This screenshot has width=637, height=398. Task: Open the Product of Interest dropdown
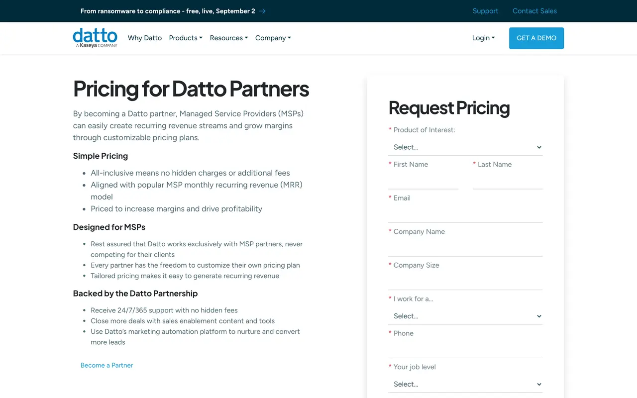pyautogui.click(x=465, y=147)
